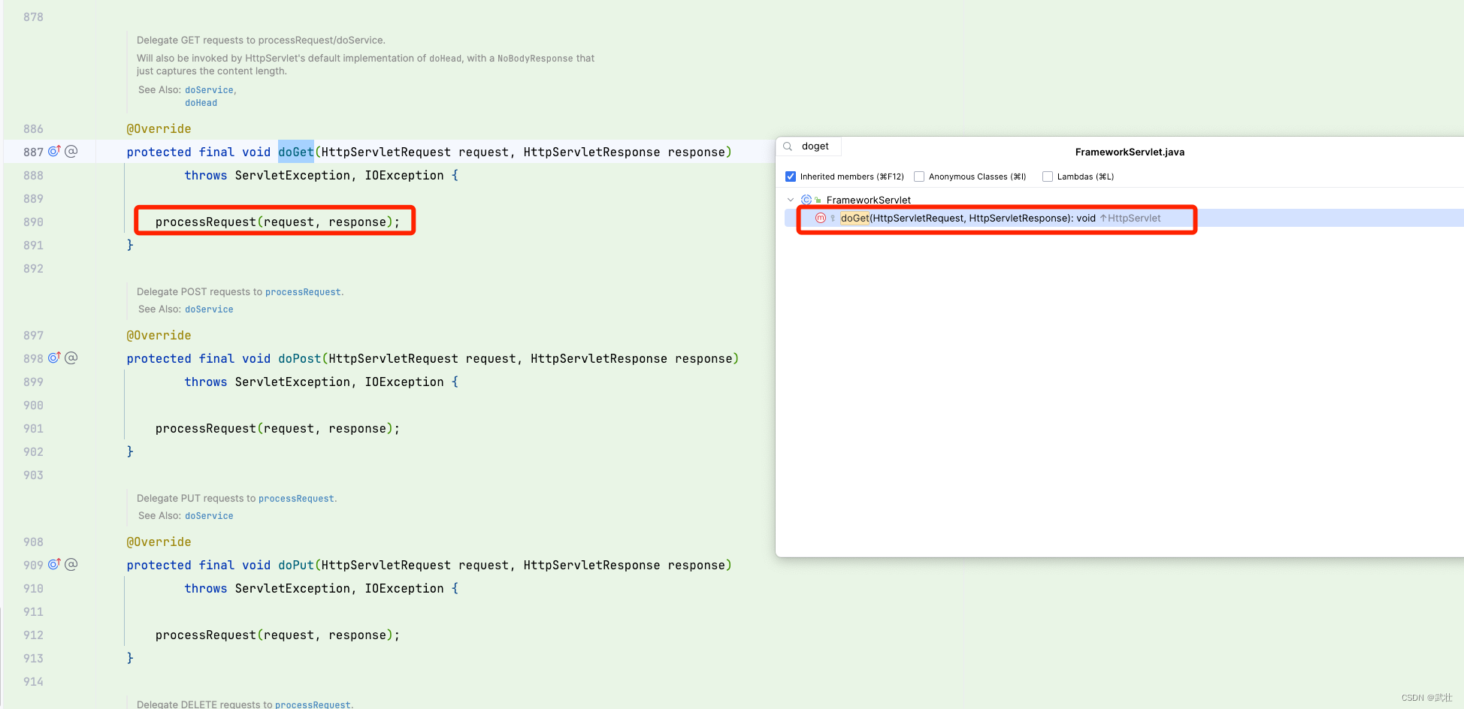Click line number 901 in the gutter
The height and width of the screenshot is (709, 1464).
point(33,428)
